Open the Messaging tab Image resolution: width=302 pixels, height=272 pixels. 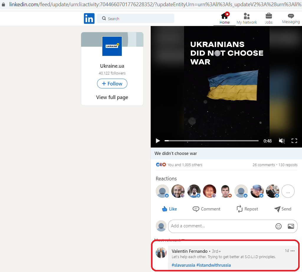tap(291, 19)
